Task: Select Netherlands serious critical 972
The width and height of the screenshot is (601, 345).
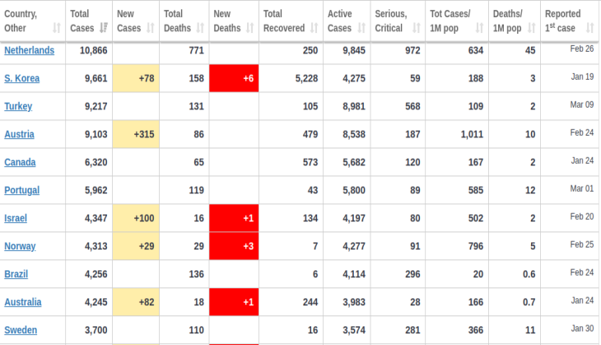Action: (412, 50)
